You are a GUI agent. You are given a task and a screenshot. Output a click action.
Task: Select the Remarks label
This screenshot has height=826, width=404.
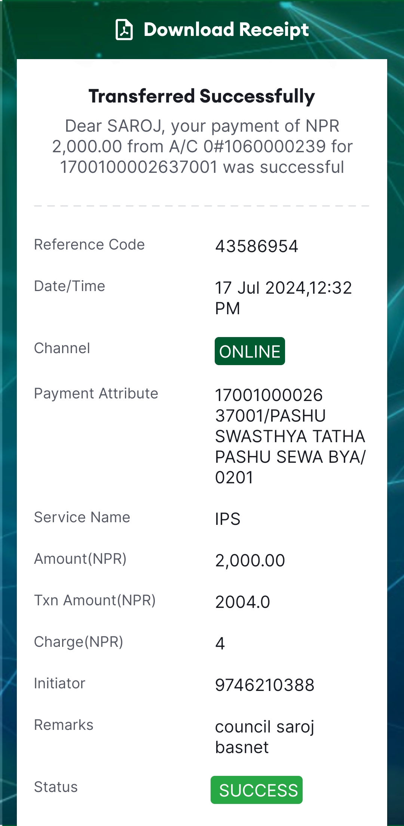(64, 725)
